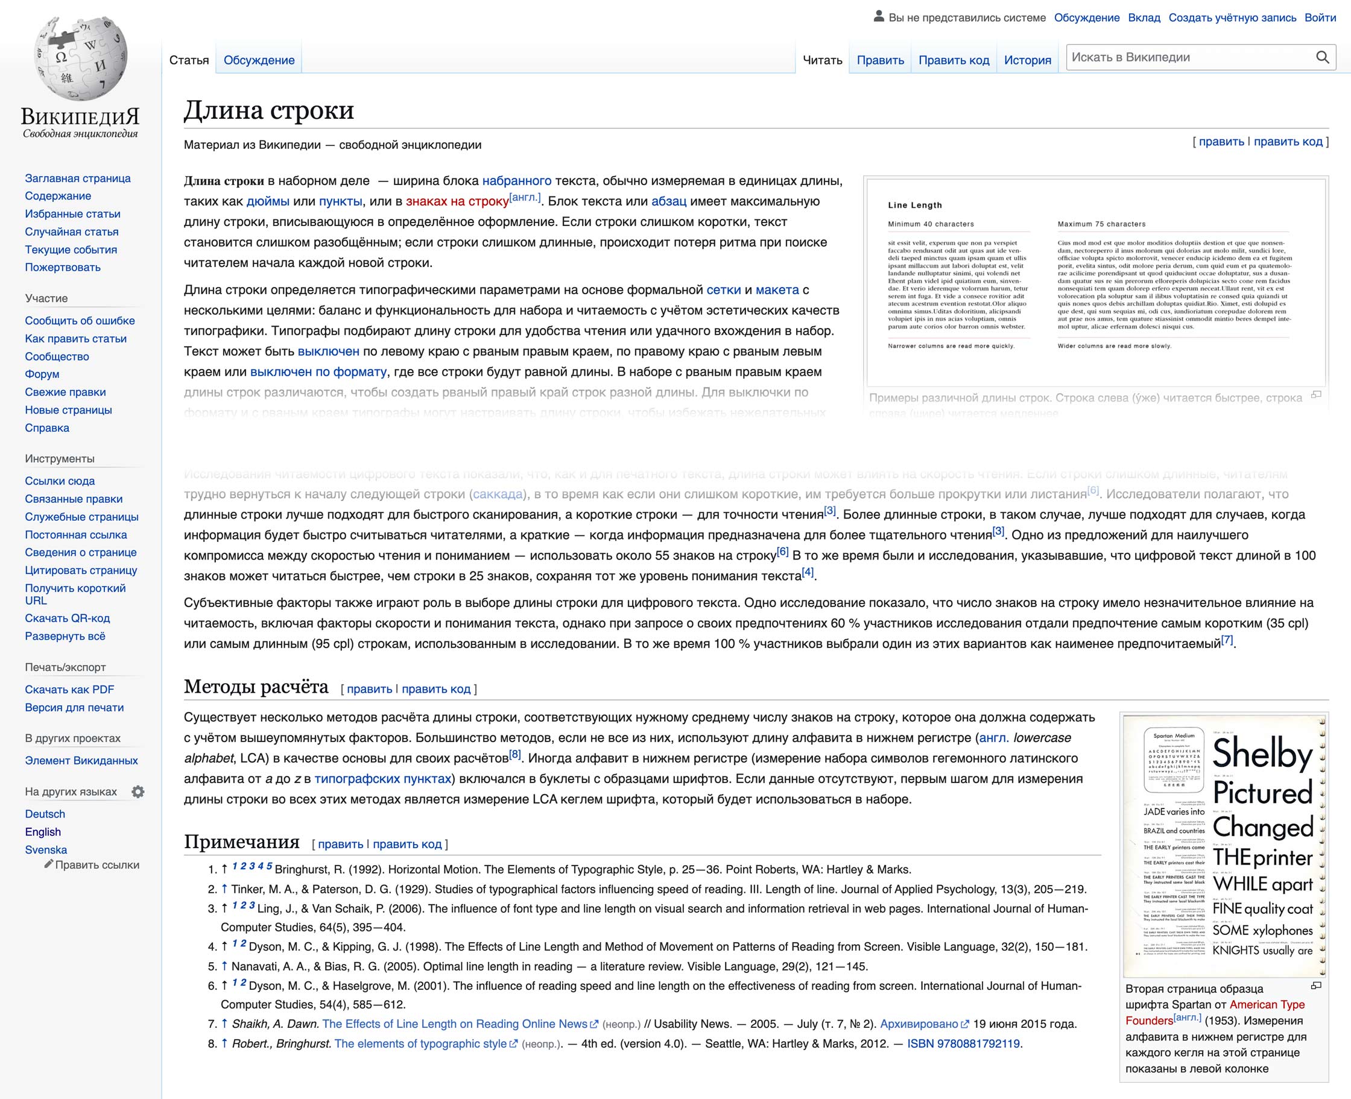Open Текущие события link

click(x=71, y=250)
